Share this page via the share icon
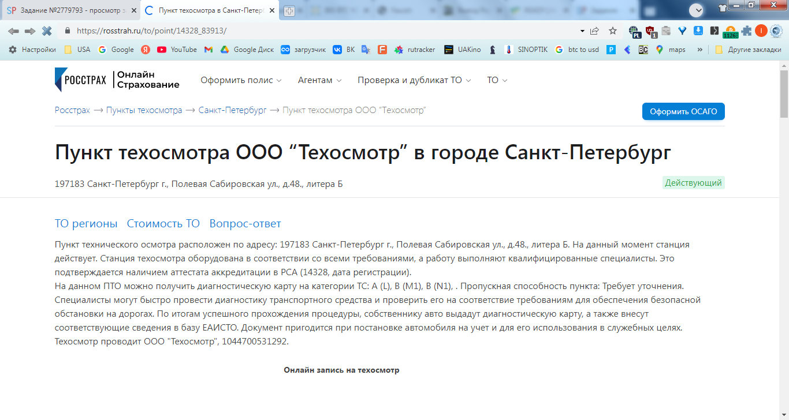The image size is (789, 420). coord(594,31)
